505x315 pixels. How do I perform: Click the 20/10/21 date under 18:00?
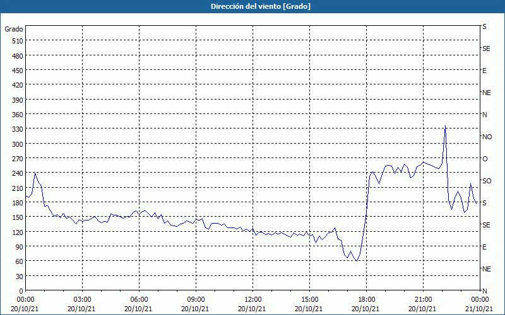(365, 309)
